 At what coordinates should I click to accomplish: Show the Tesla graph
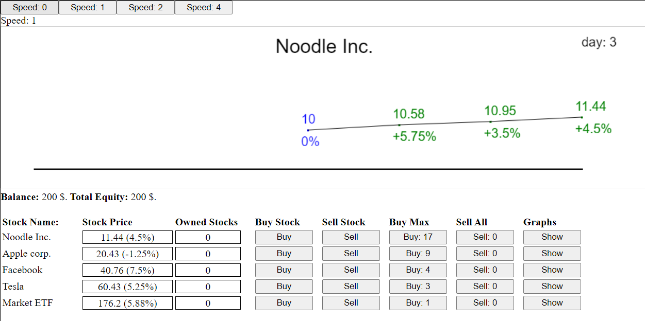[x=552, y=287]
